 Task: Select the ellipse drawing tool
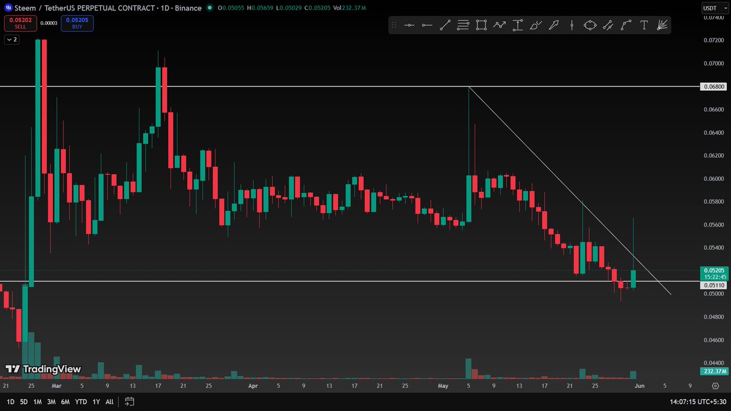tap(590, 25)
